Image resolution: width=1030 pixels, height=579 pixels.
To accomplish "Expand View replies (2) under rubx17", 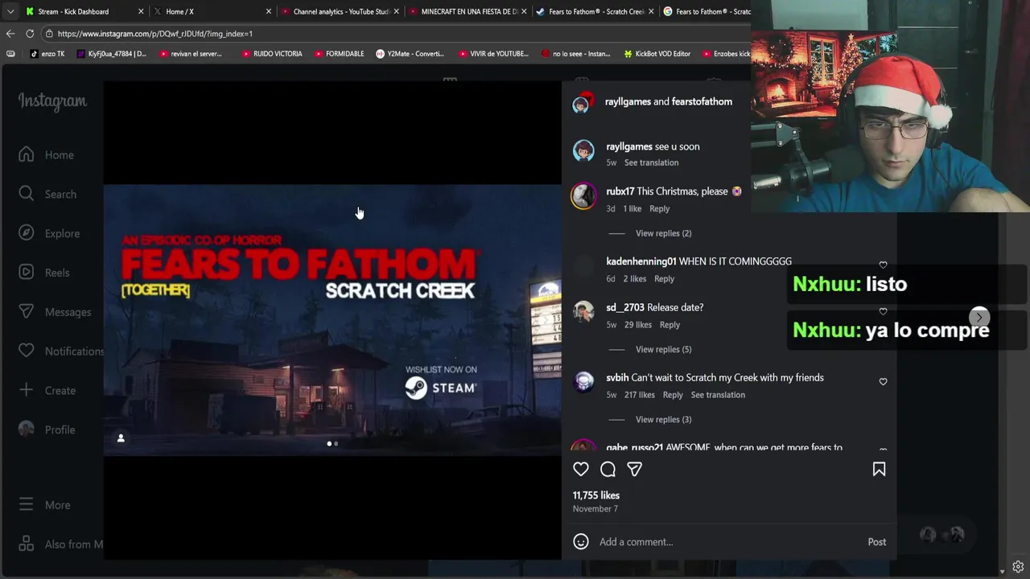I will (663, 233).
